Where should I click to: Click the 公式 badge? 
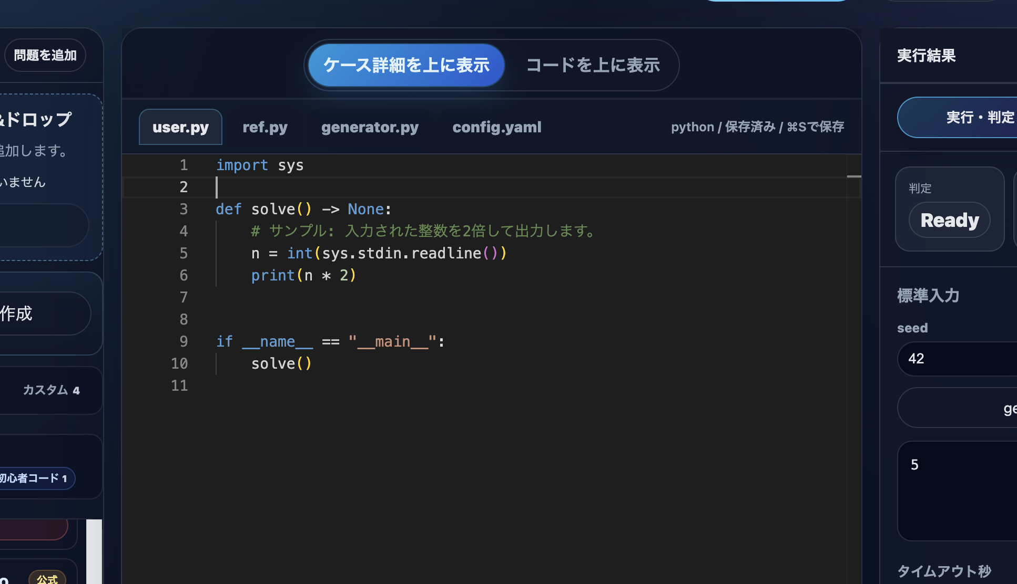pos(47,579)
